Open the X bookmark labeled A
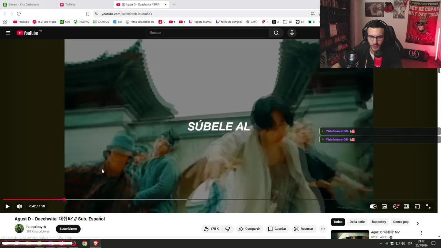This screenshot has height=248, width=441. 276,22
